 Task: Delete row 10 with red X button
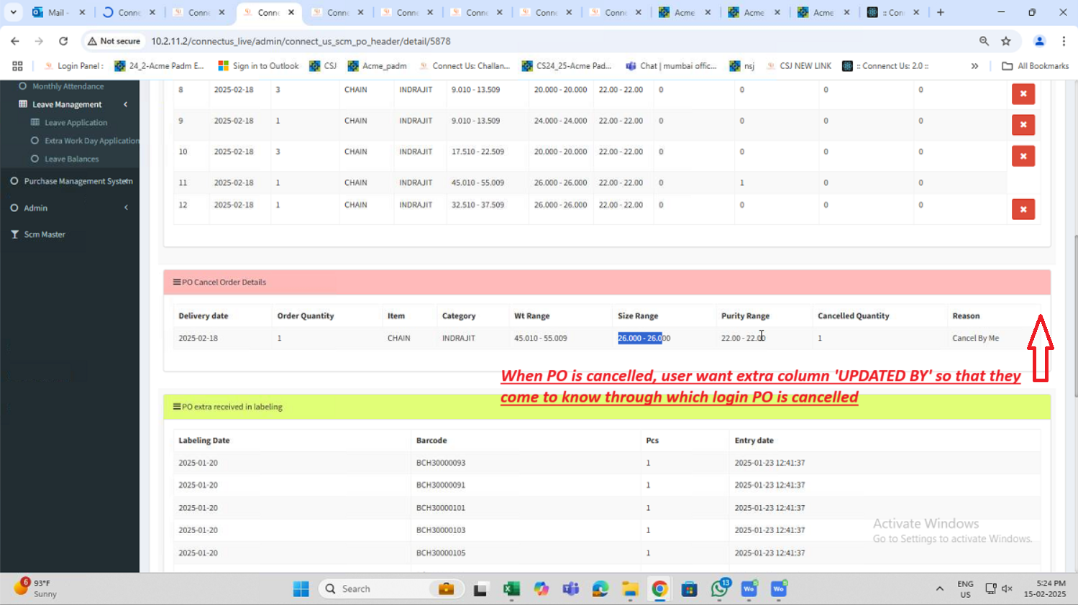click(1023, 156)
